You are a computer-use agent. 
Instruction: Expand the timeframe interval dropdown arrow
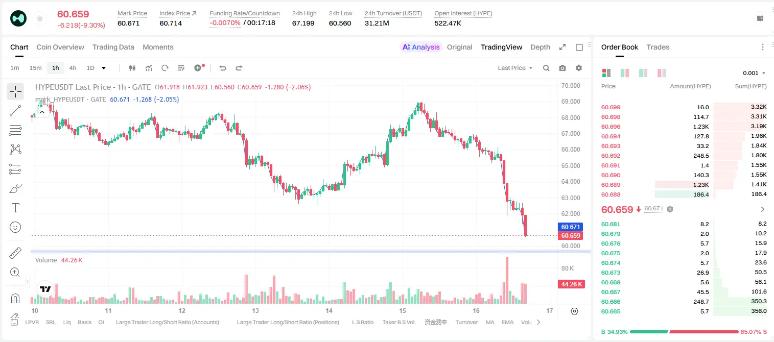tap(104, 68)
